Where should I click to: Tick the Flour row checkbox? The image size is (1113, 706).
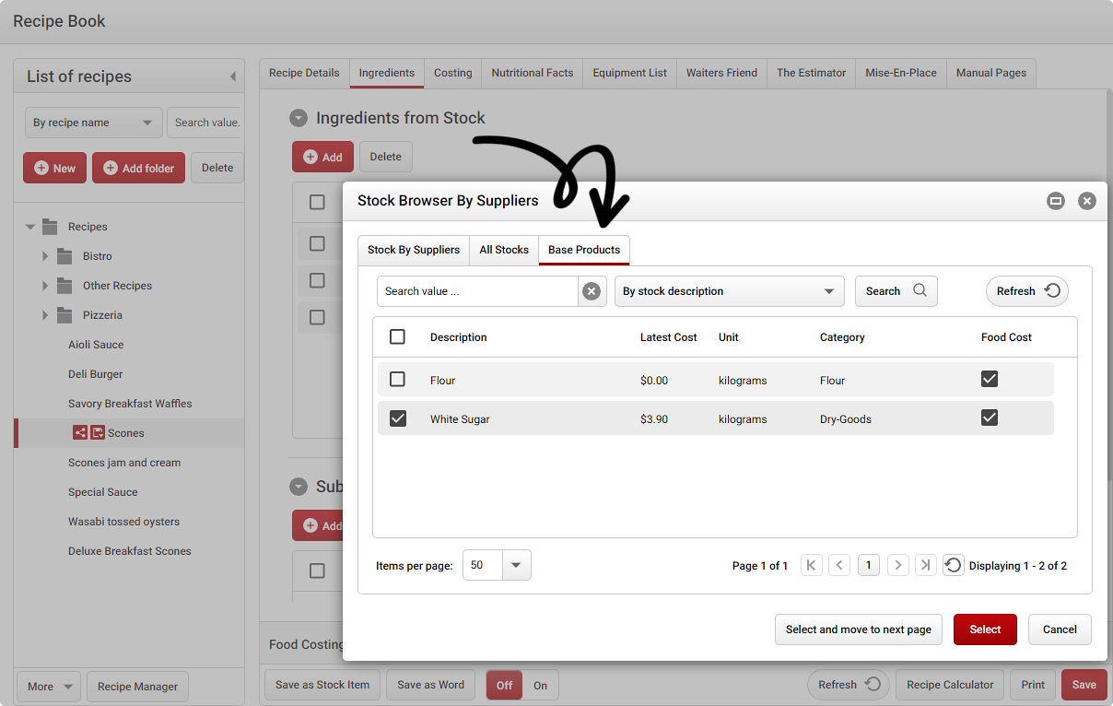coord(397,380)
